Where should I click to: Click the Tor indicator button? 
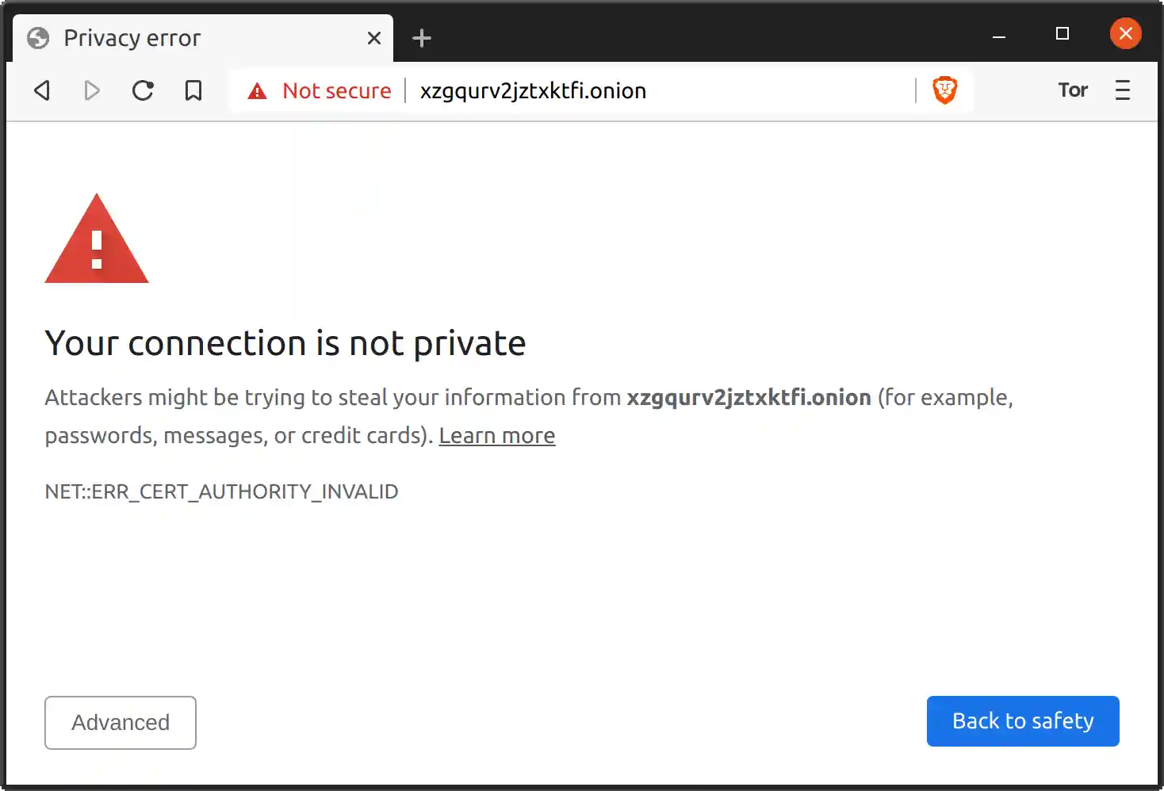pos(1073,90)
